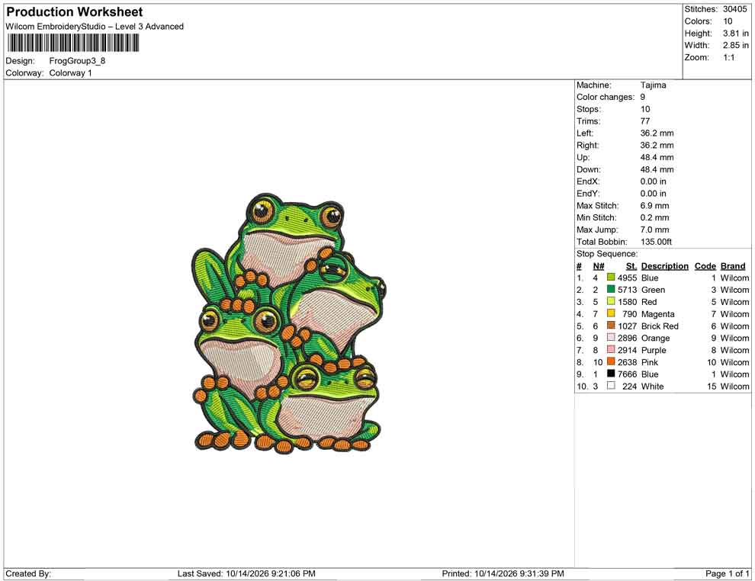Select the design name FrogGroup3_8

pyautogui.click(x=77, y=61)
